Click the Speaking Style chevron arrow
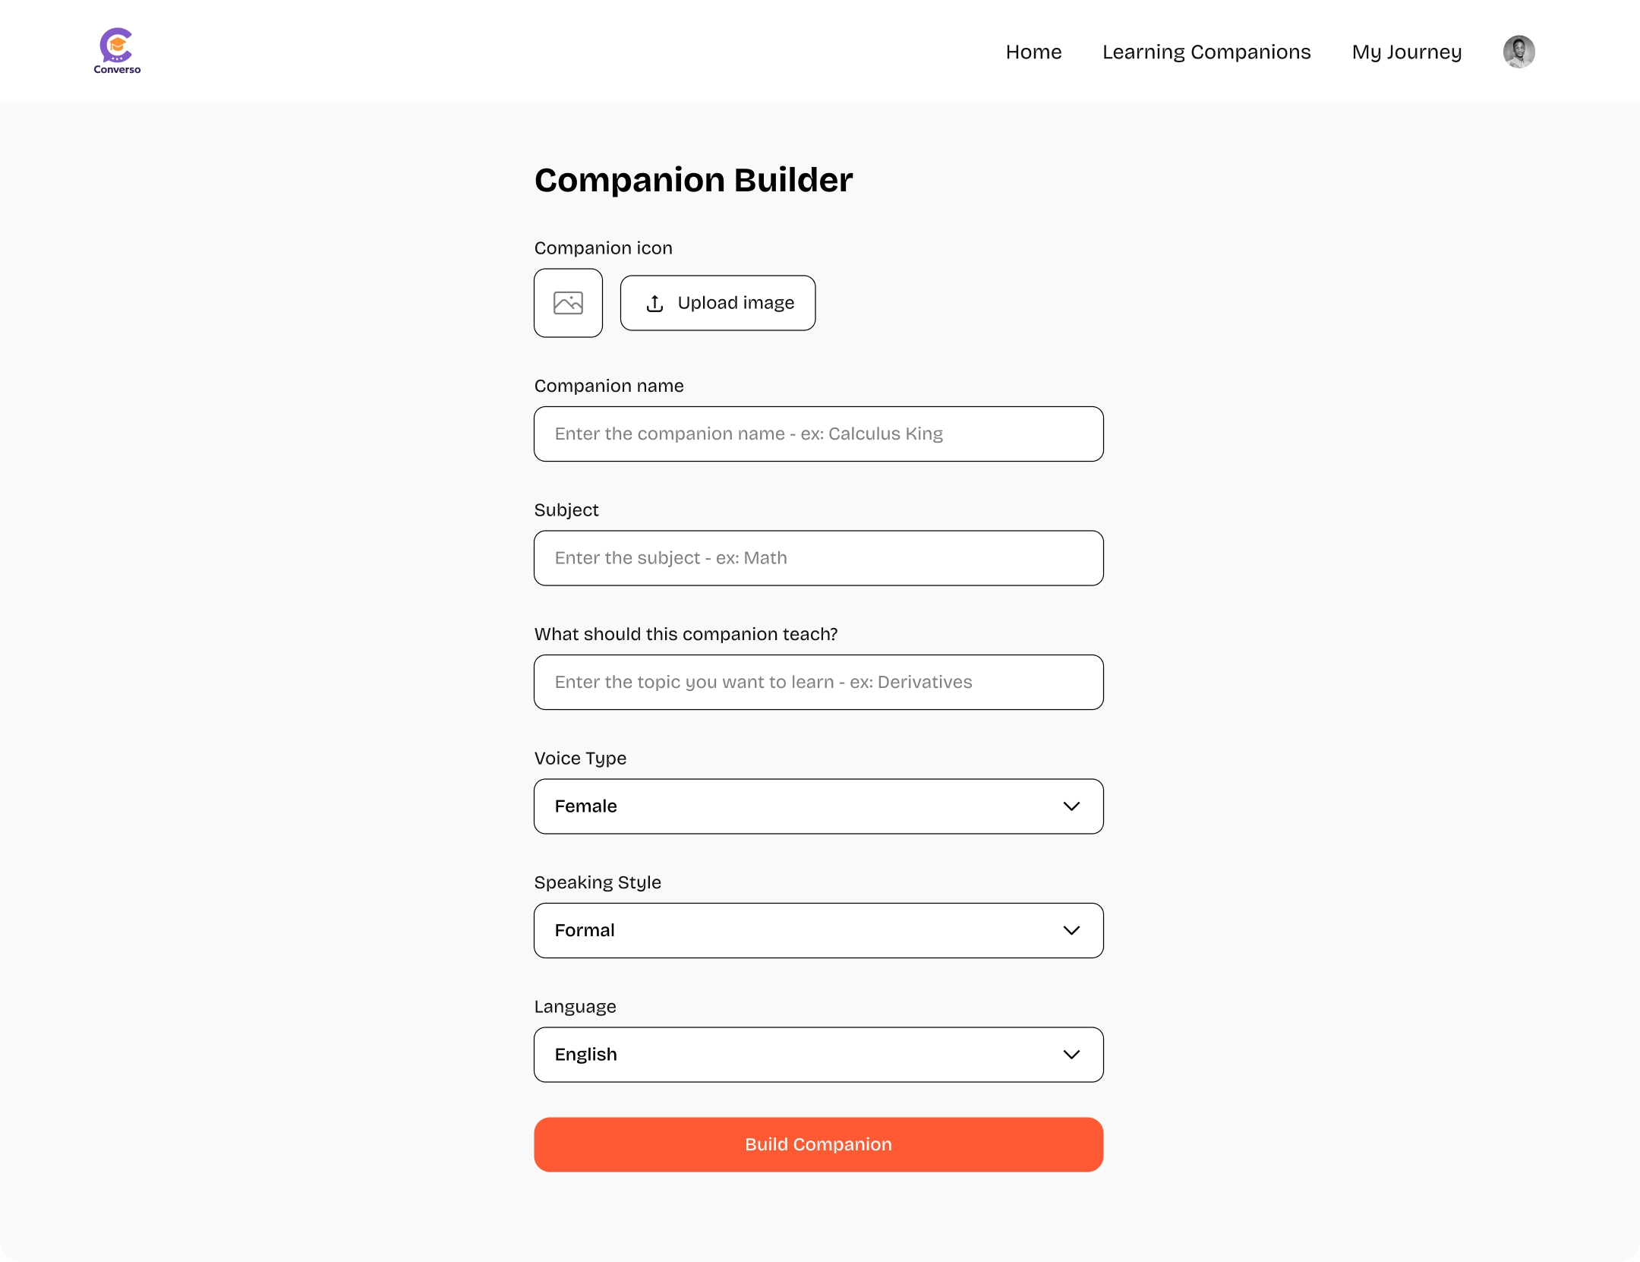Image resolution: width=1640 pixels, height=1262 pixels. coord(1071,930)
